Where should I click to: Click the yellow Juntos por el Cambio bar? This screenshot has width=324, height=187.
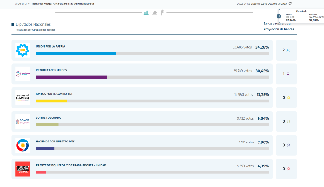coord(52,101)
